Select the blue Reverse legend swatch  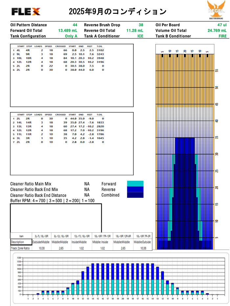135,189
